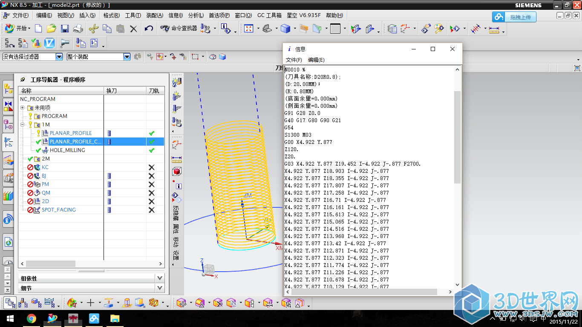Select the HOLE_MILLING operation
The height and width of the screenshot is (327, 582).
click(67, 150)
